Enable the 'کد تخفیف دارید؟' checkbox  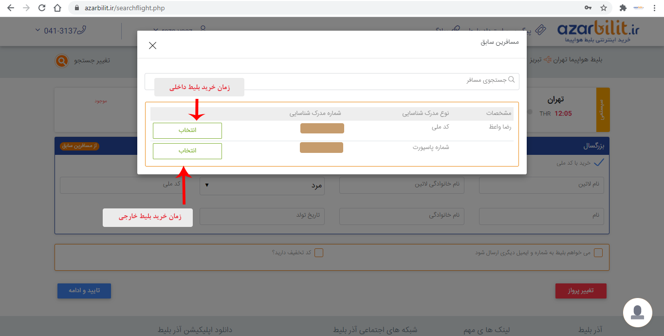point(319,253)
